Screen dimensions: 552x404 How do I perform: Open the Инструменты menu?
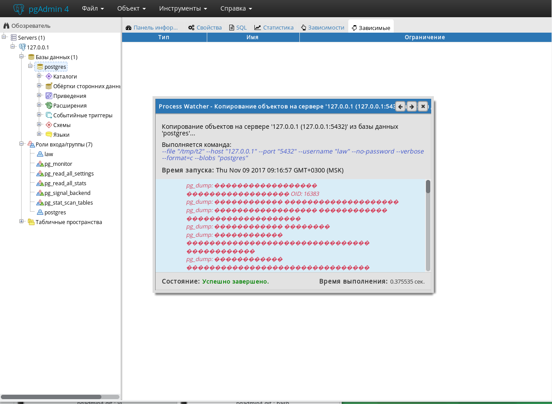tap(183, 8)
